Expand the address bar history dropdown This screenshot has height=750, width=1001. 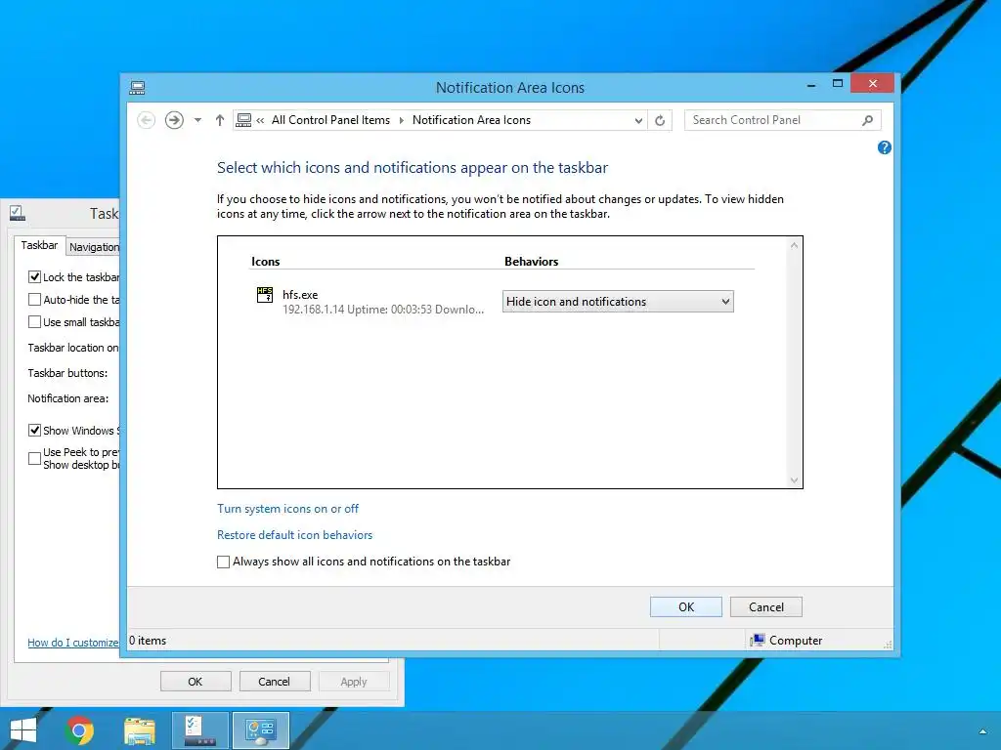point(637,120)
